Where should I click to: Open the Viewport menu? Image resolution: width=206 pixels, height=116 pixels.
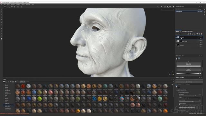click(x=18, y=5)
